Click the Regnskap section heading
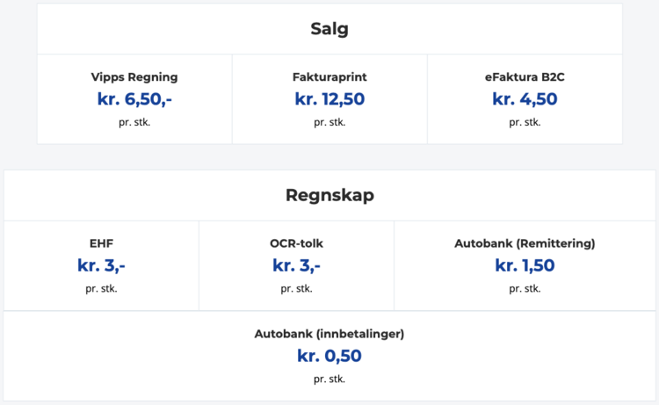This screenshot has height=405, width=659. click(329, 195)
